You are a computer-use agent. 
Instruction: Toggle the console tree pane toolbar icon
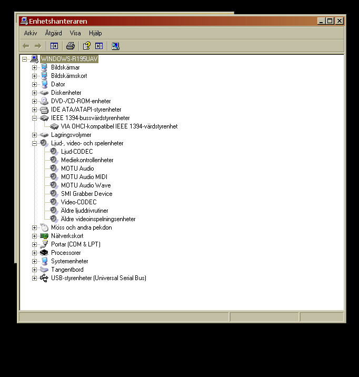click(x=54, y=46)
